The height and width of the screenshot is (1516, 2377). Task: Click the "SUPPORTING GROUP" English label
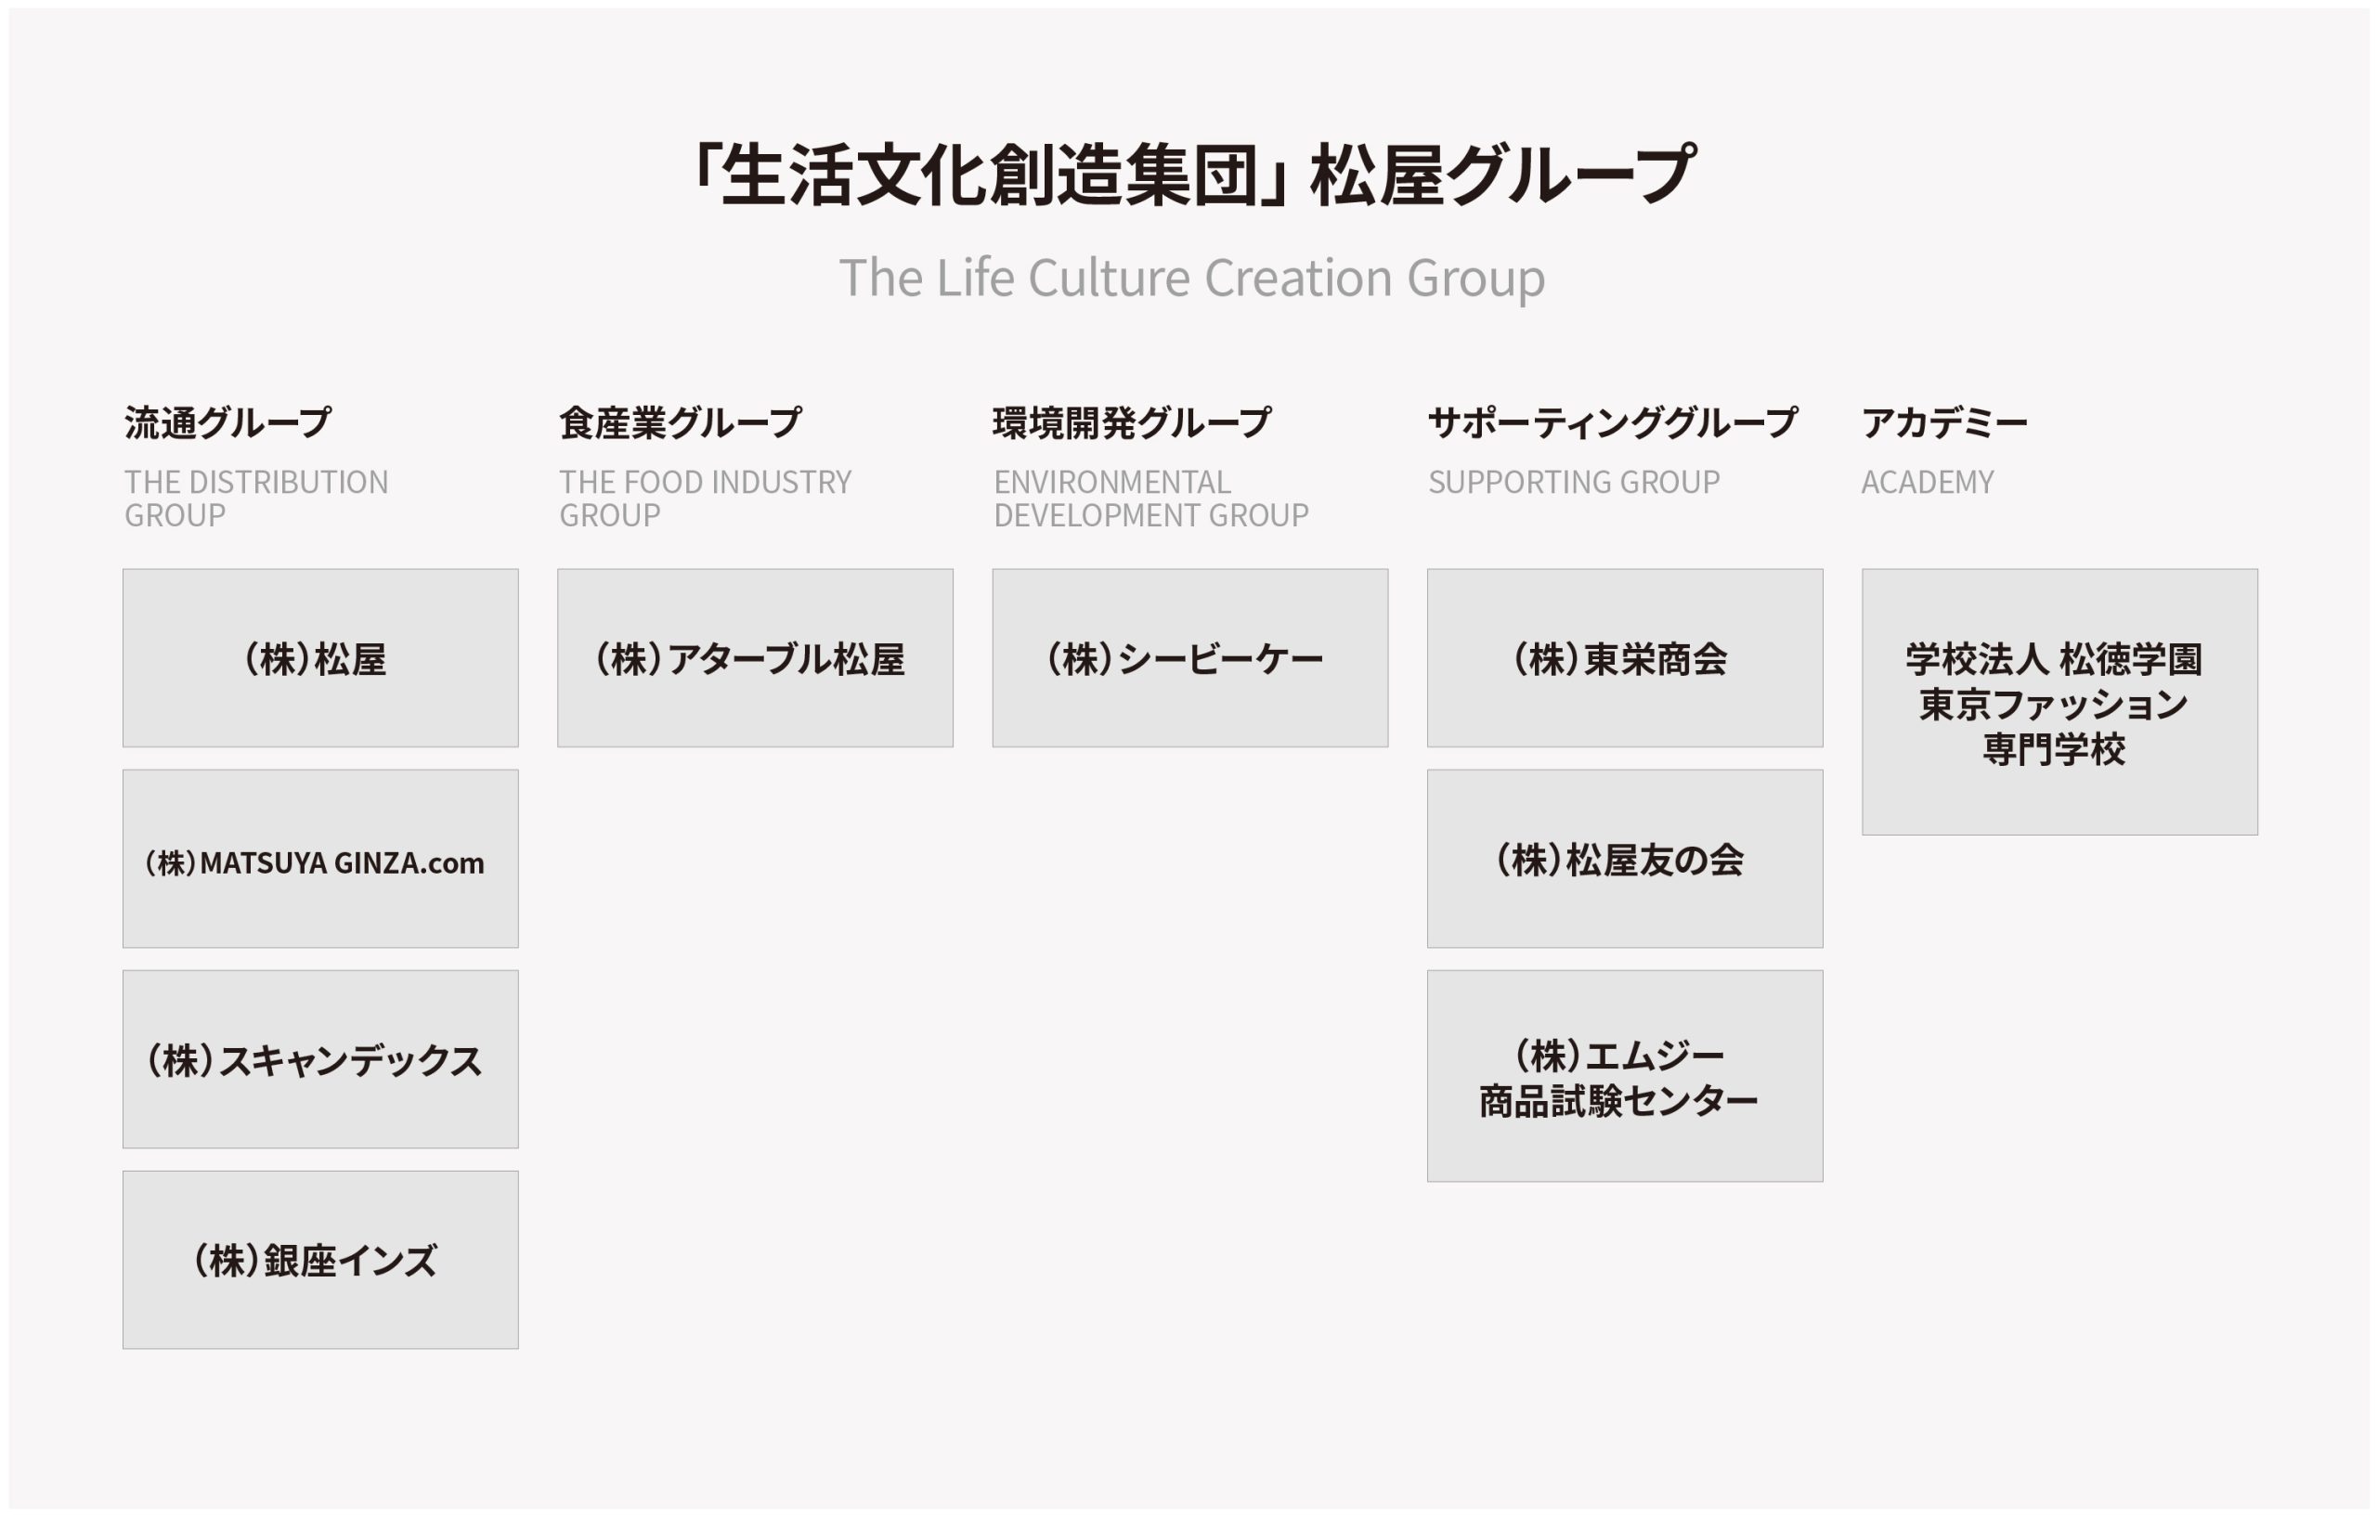(x=1574, y=482)
